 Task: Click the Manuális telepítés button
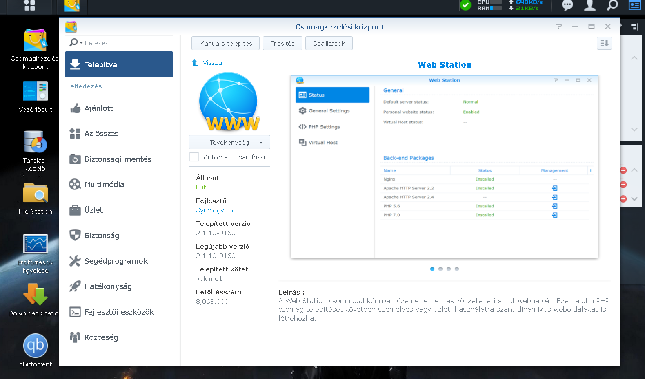click(x=225, y=43)
